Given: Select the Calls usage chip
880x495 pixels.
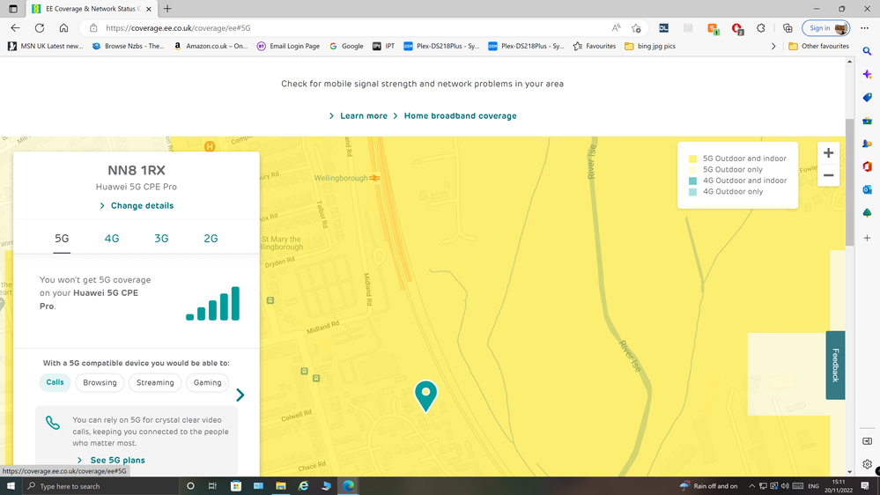Looking at the screenshot, I should pos(55,382).
